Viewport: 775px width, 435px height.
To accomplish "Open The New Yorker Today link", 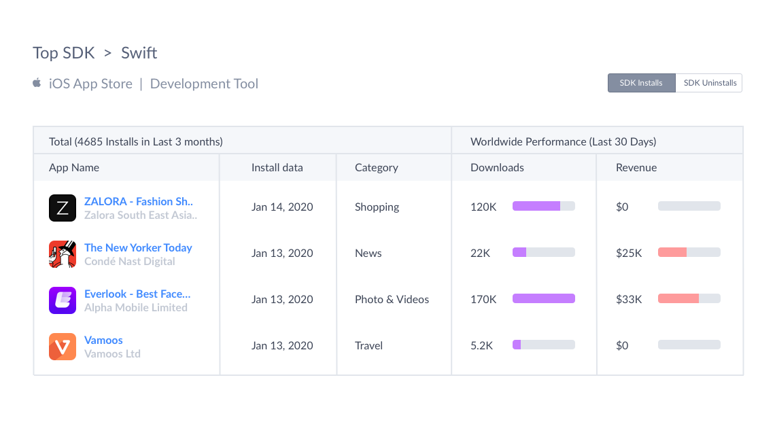I will click(138, 247).
